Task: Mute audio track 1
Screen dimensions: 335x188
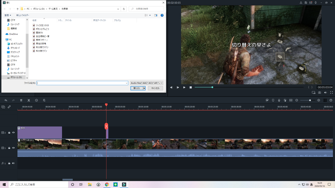Action: coord(13,163)
